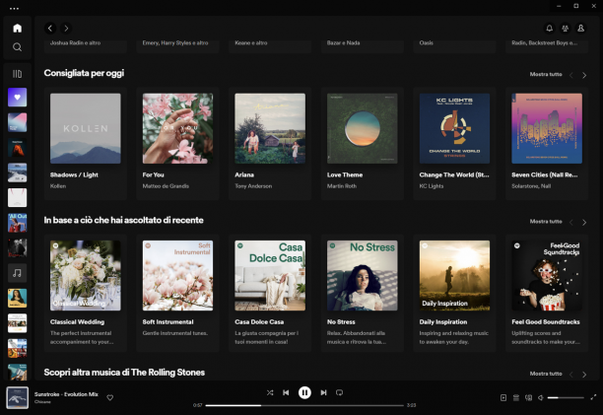603x415 pixels.
Task: Open the Ariana album by Tony Anderson
Action: (270, 144)
